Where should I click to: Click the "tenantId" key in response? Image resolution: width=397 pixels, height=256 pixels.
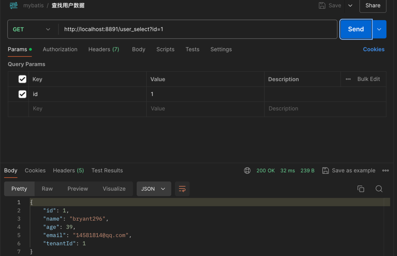[x=60, y=244]
